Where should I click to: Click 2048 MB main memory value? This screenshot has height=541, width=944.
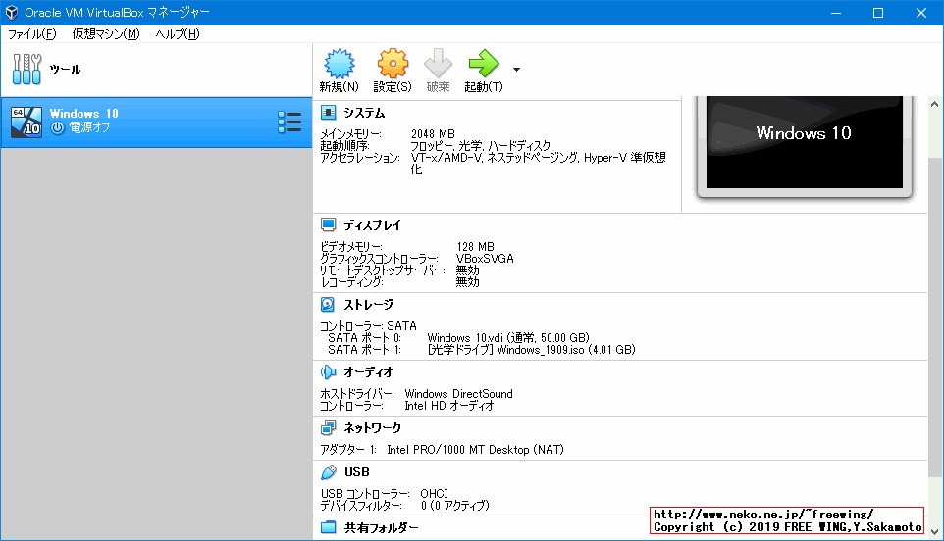433,134
